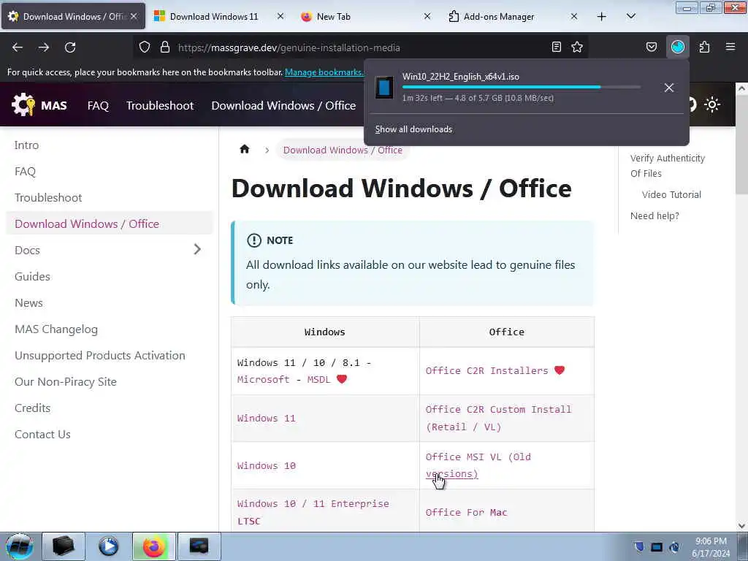
Task: Switch to the Add-ons Manager tab
Action: (513, 16)
